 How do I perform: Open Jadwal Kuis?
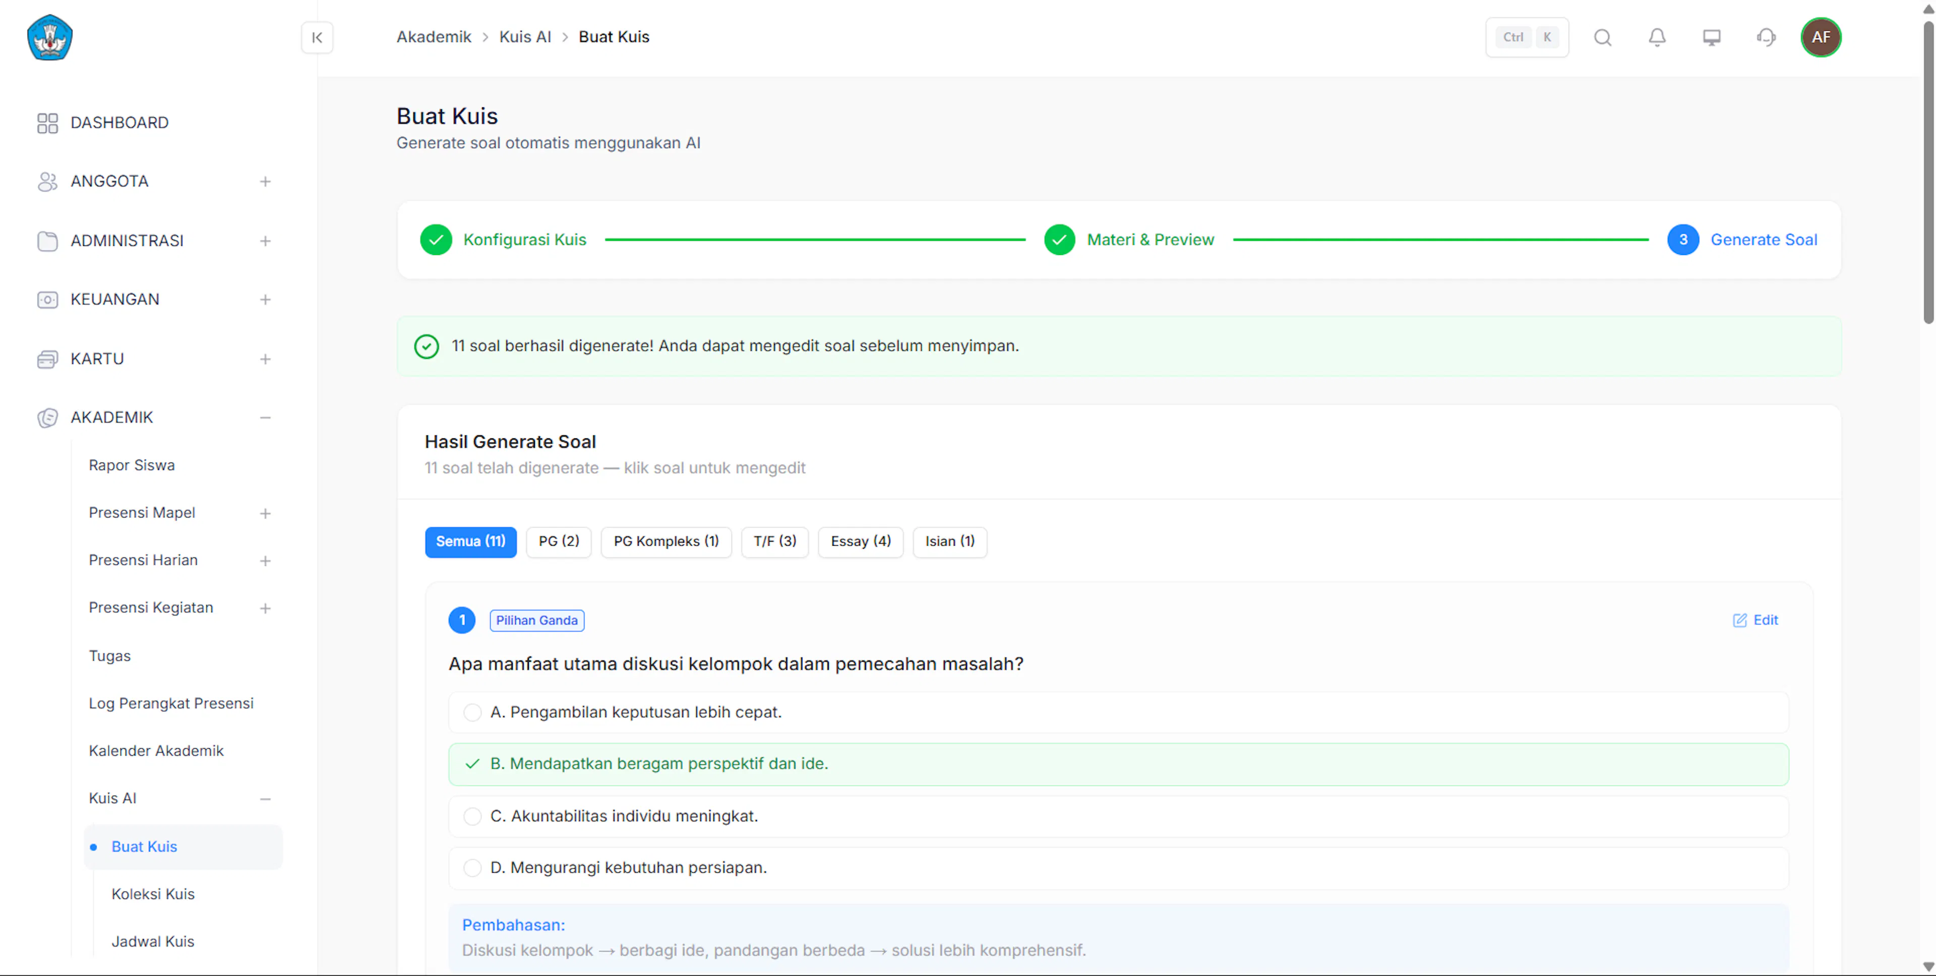(153, 941)
